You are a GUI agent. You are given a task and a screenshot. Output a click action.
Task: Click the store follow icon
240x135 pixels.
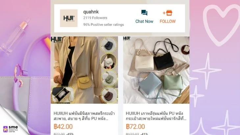(x=168, y=13)
